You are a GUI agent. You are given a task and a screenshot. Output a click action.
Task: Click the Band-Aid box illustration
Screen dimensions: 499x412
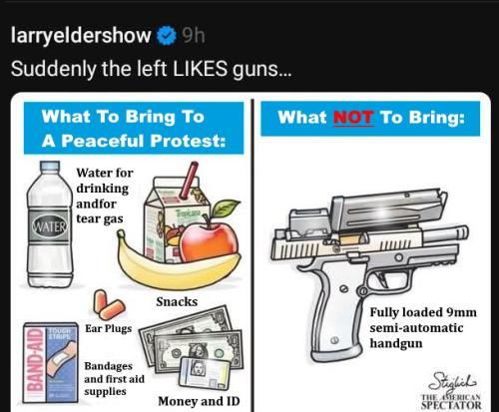click(x=50, y=362)
